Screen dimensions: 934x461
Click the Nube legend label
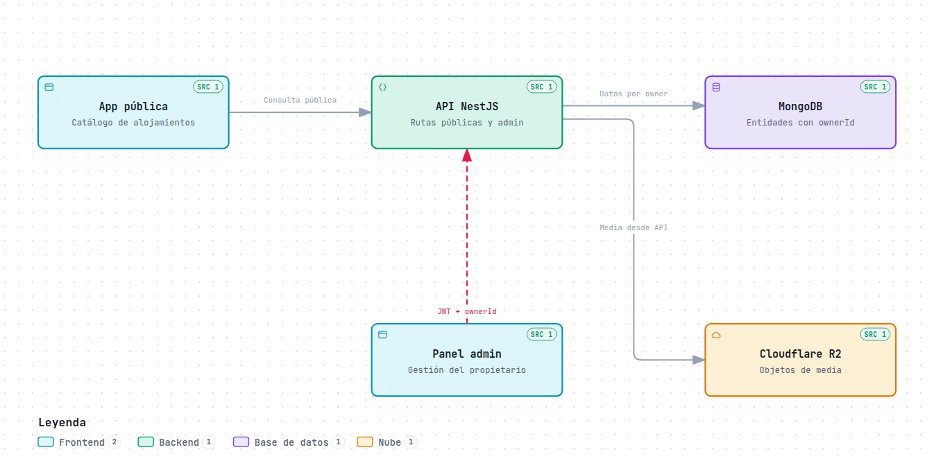[x=390, y=442]
